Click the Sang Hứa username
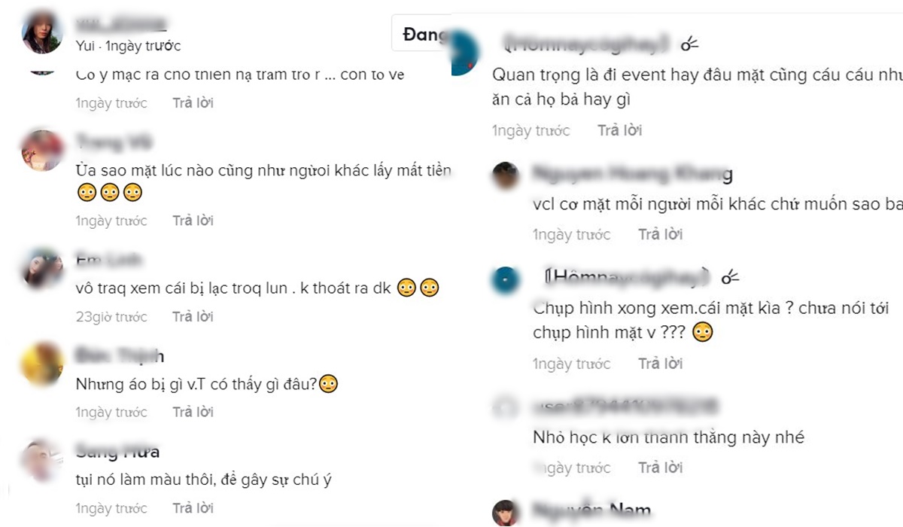This screenshot has height=527, width=903. coord(117,452)
